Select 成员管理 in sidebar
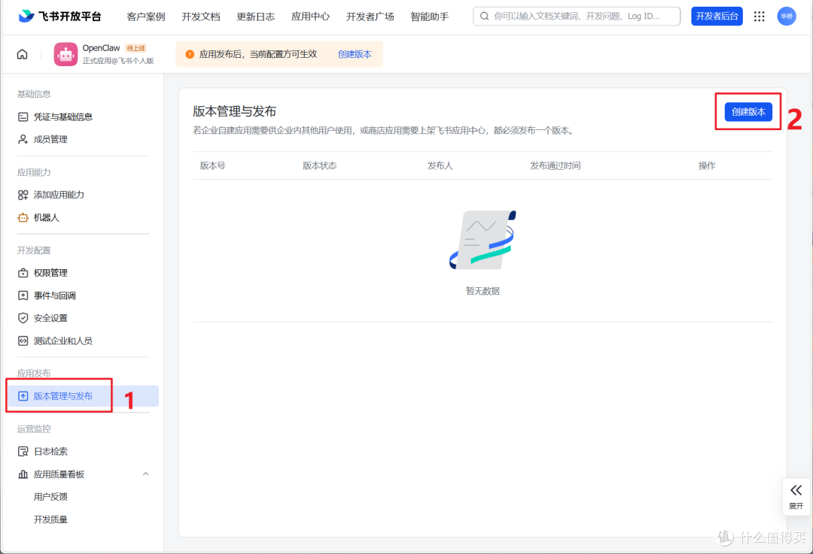The image size is (813, 554). pyautogui.click(x=50, y=139)
